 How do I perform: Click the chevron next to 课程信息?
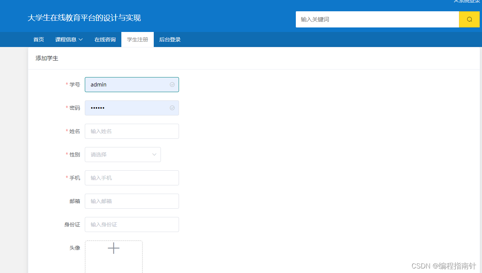tap(81, 39)
